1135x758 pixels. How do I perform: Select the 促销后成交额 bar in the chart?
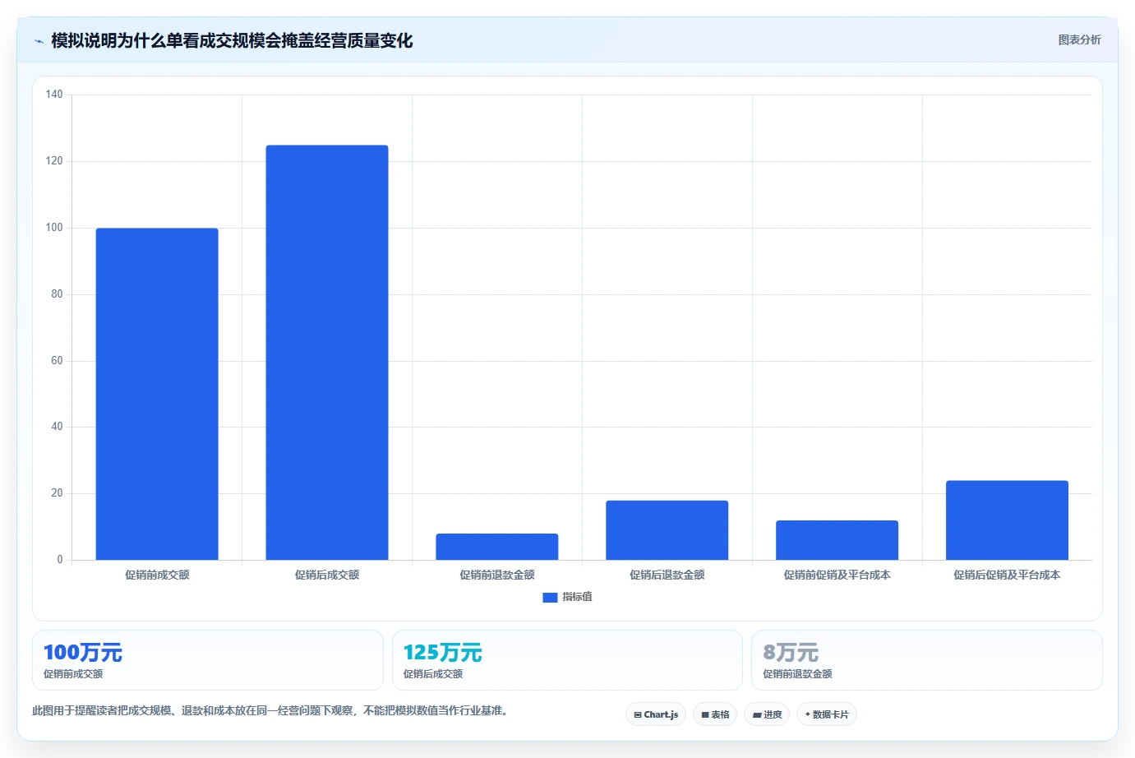(x=327, y=353)
